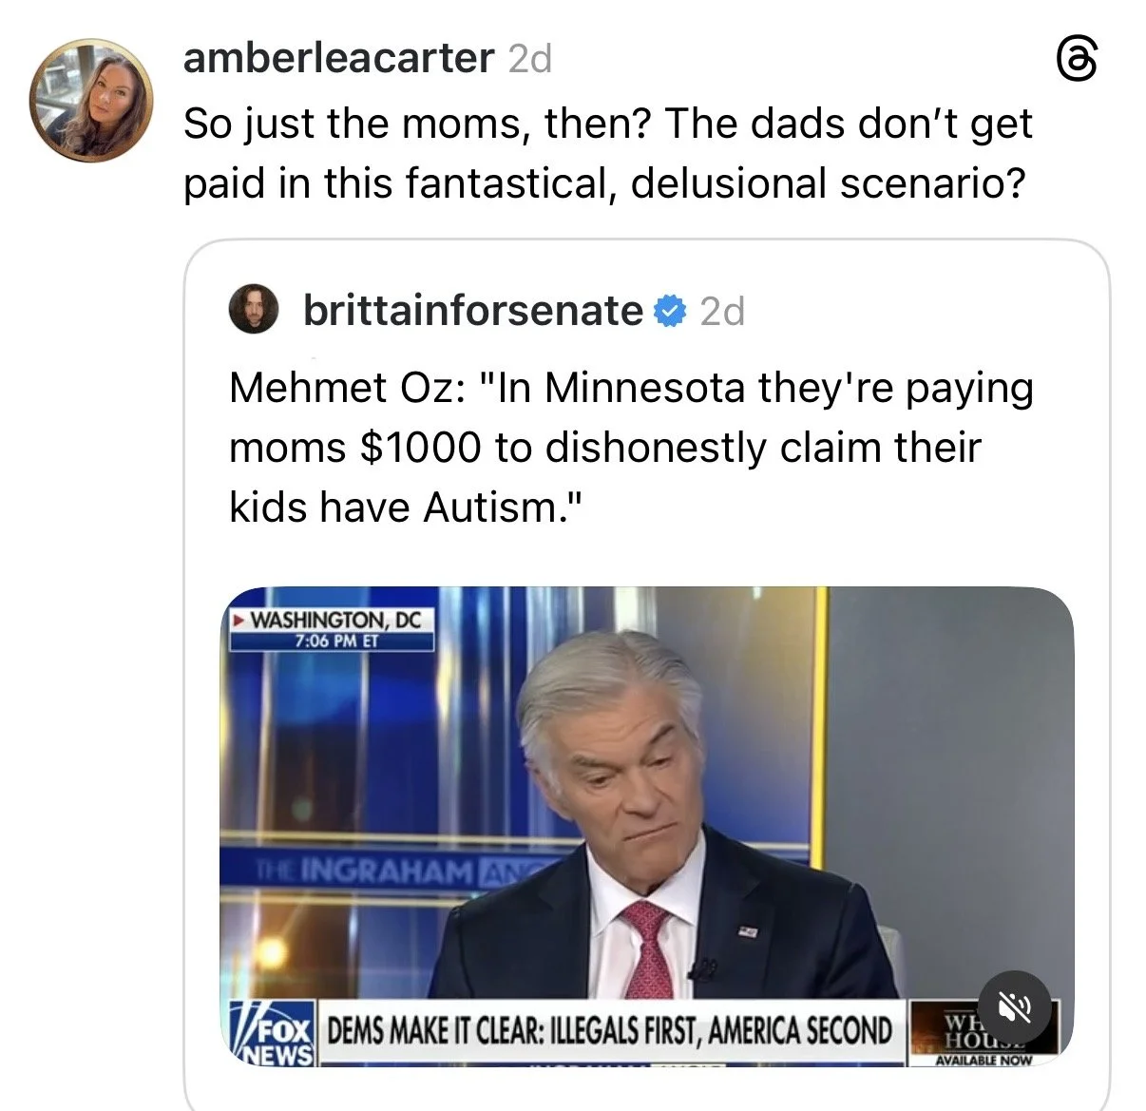Click the blue verified badge
1146x1111 pixels.
pos(671,311)
